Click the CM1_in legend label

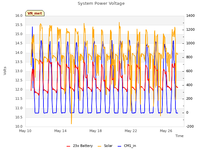click(130, 146)
